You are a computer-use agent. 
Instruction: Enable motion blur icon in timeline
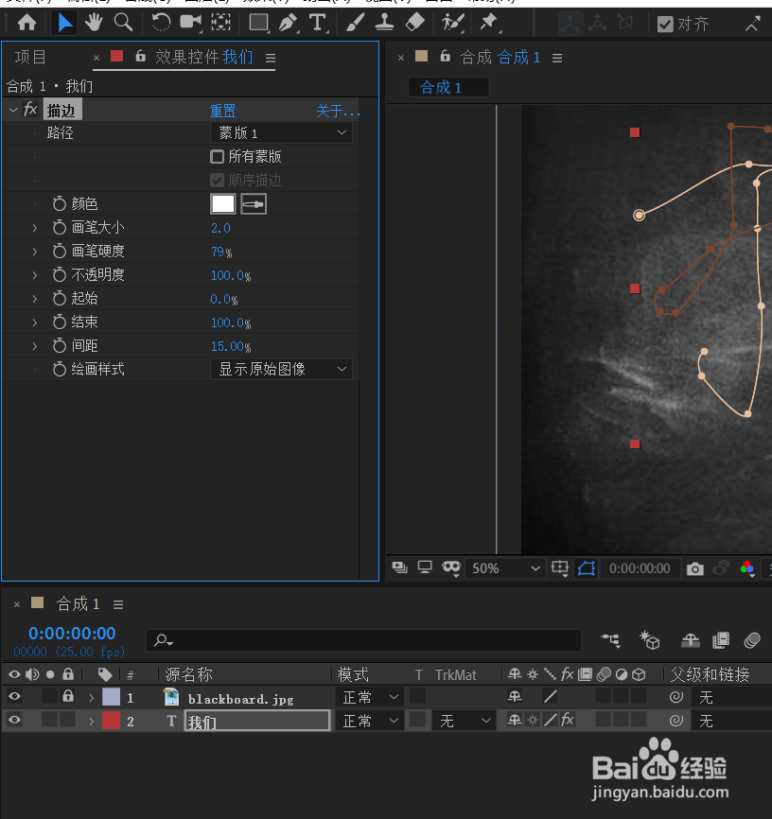(x=752, y=640)
